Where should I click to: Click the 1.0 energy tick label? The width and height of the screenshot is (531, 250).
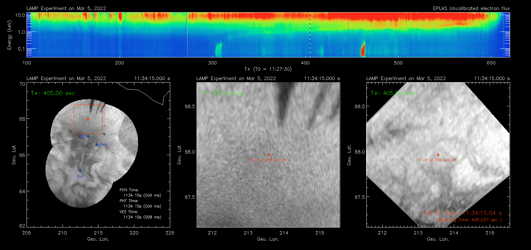click(x=22, y=32)
